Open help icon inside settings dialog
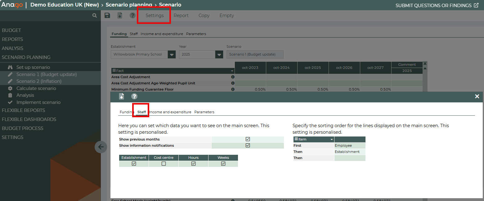 (x=134, y=96)
